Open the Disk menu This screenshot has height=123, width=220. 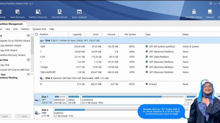click(x=15, y=29)
